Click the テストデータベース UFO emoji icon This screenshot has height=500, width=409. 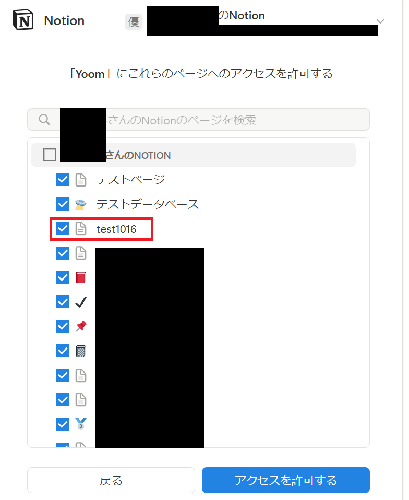80,204
